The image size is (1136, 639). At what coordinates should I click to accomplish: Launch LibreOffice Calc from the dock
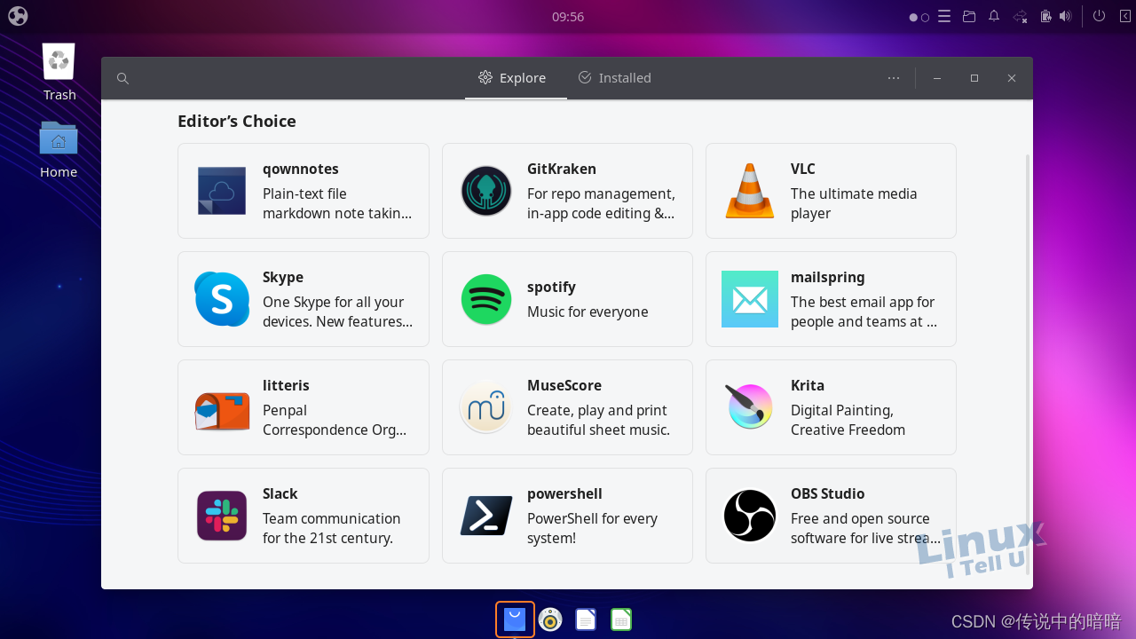(621, 619)
